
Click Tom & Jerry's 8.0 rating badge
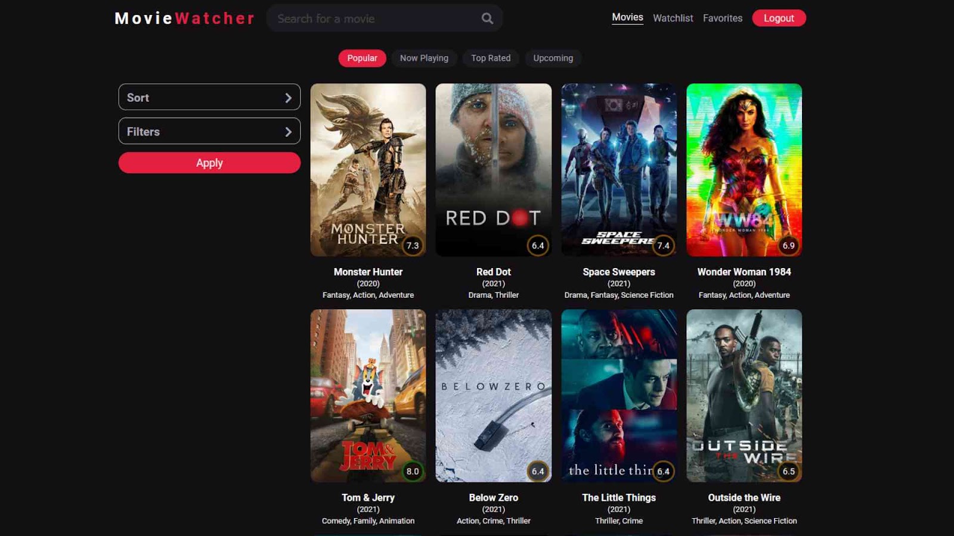pos(413,471)
